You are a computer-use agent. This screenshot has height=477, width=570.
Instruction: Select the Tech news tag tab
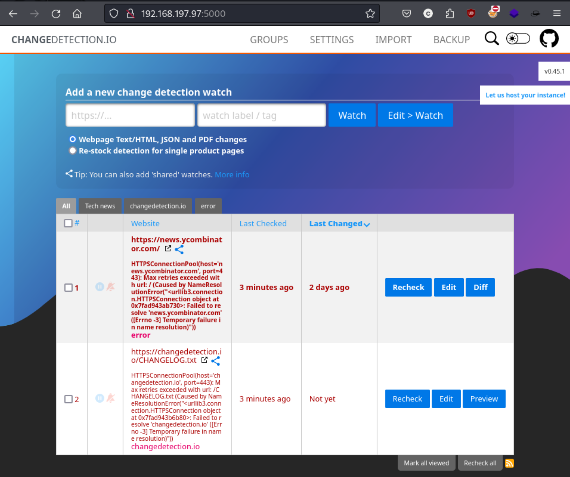pos(100,206)
